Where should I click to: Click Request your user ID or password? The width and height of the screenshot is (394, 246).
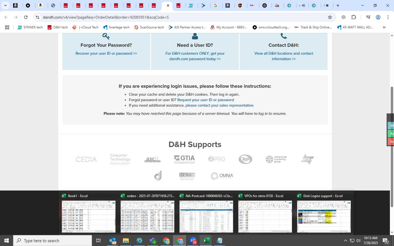pos(205,100)
